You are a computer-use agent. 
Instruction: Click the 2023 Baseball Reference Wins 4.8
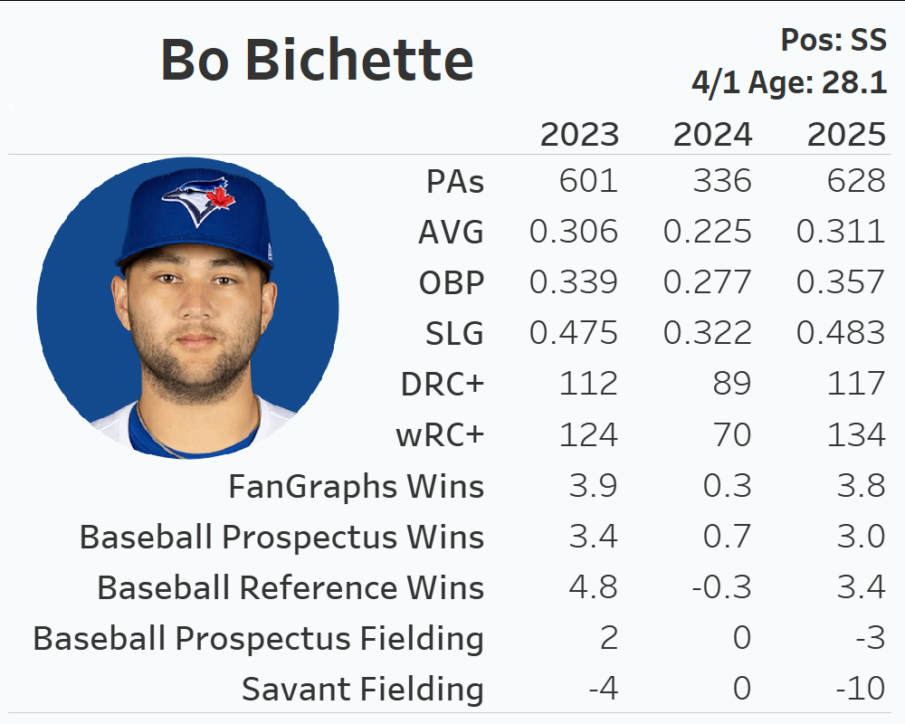coord(594,588)
